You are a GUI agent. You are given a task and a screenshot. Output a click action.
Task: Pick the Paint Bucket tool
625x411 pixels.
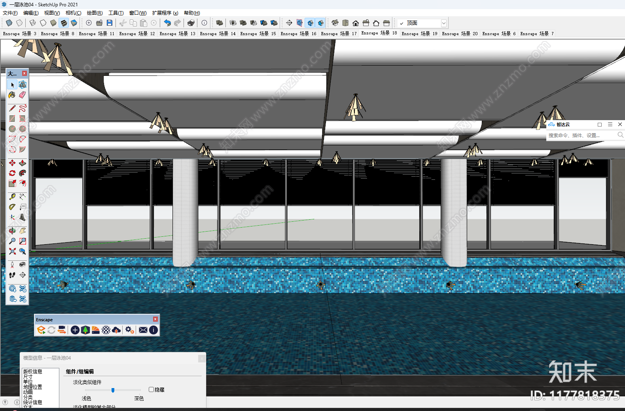tap(12, 95)
